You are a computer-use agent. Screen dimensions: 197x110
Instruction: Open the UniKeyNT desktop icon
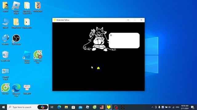(x=27, y=89)
